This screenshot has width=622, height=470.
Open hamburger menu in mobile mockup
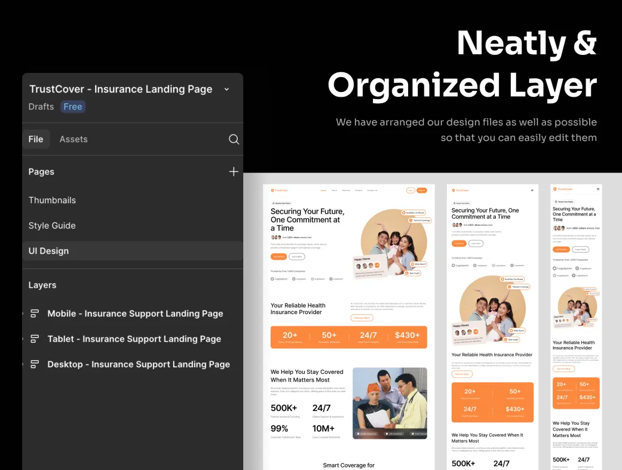(x=598, y=189)
